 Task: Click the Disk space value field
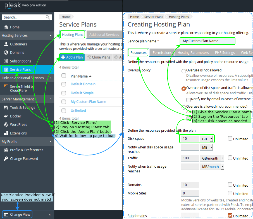coord(190,139)
